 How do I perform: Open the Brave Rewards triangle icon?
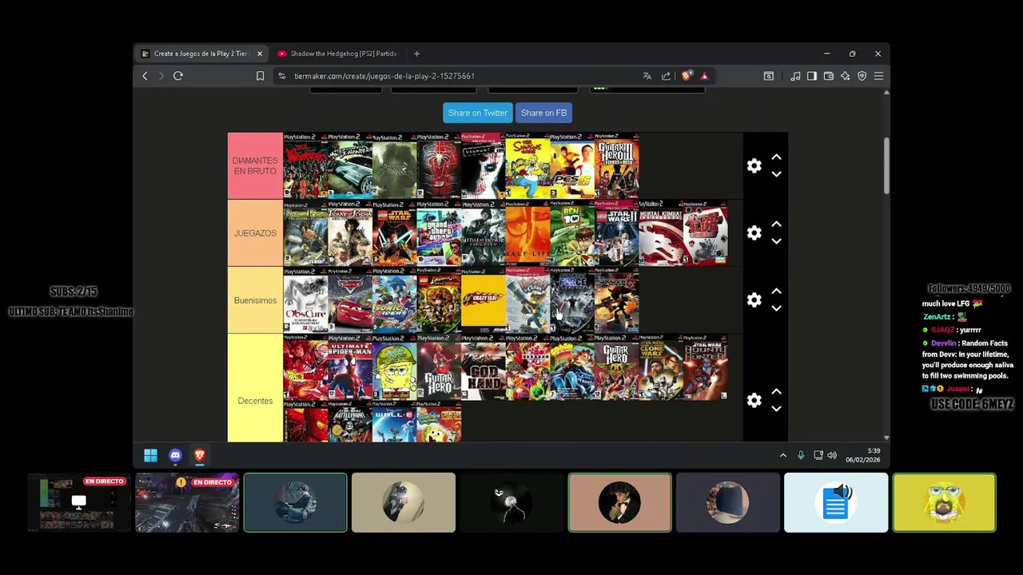point(704,76)
